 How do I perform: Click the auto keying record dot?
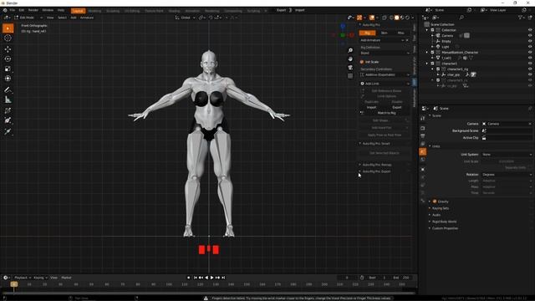tap(188, 278)
